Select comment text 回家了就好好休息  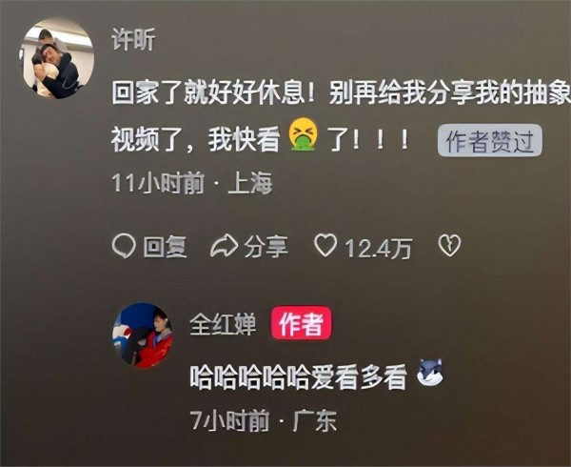pos(208,93)
